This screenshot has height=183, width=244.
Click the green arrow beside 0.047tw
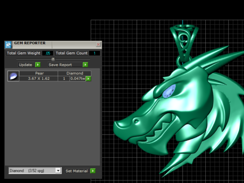[88, 79]
